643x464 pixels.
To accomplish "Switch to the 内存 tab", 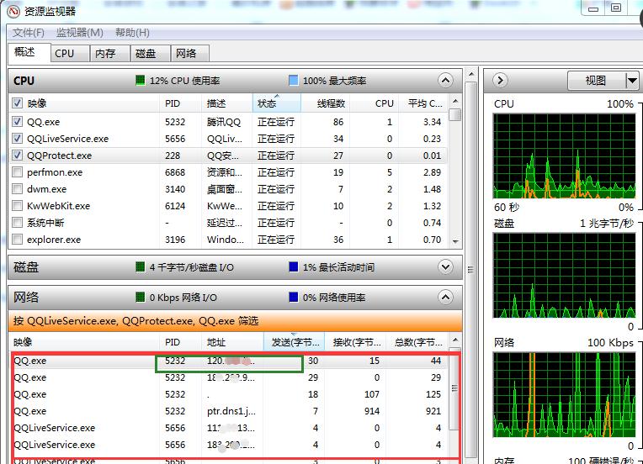I will coord(105,53).
